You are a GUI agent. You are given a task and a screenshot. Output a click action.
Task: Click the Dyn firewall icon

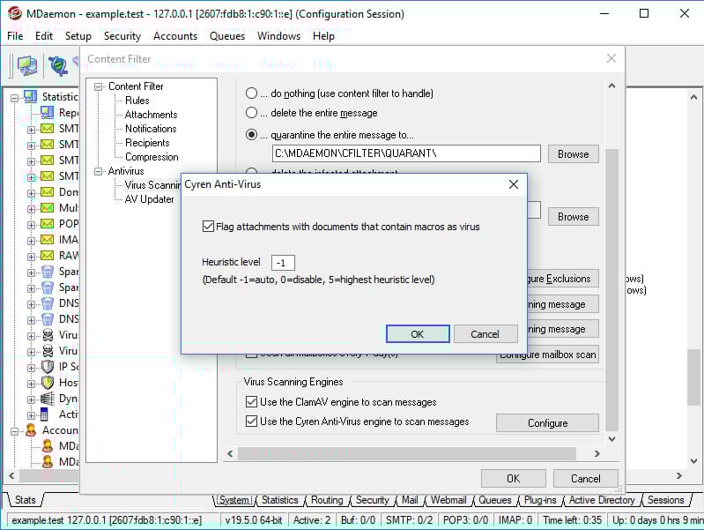coord(48,399)
